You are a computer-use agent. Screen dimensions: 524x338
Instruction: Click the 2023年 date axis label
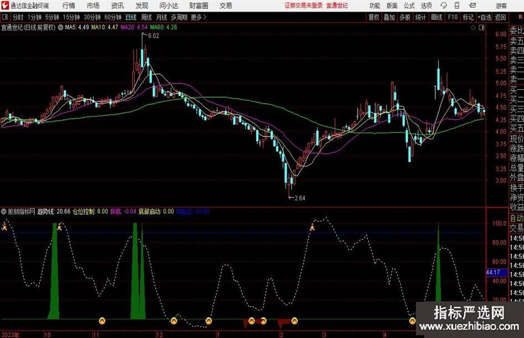pyautogui.click(x=11, y=335)
